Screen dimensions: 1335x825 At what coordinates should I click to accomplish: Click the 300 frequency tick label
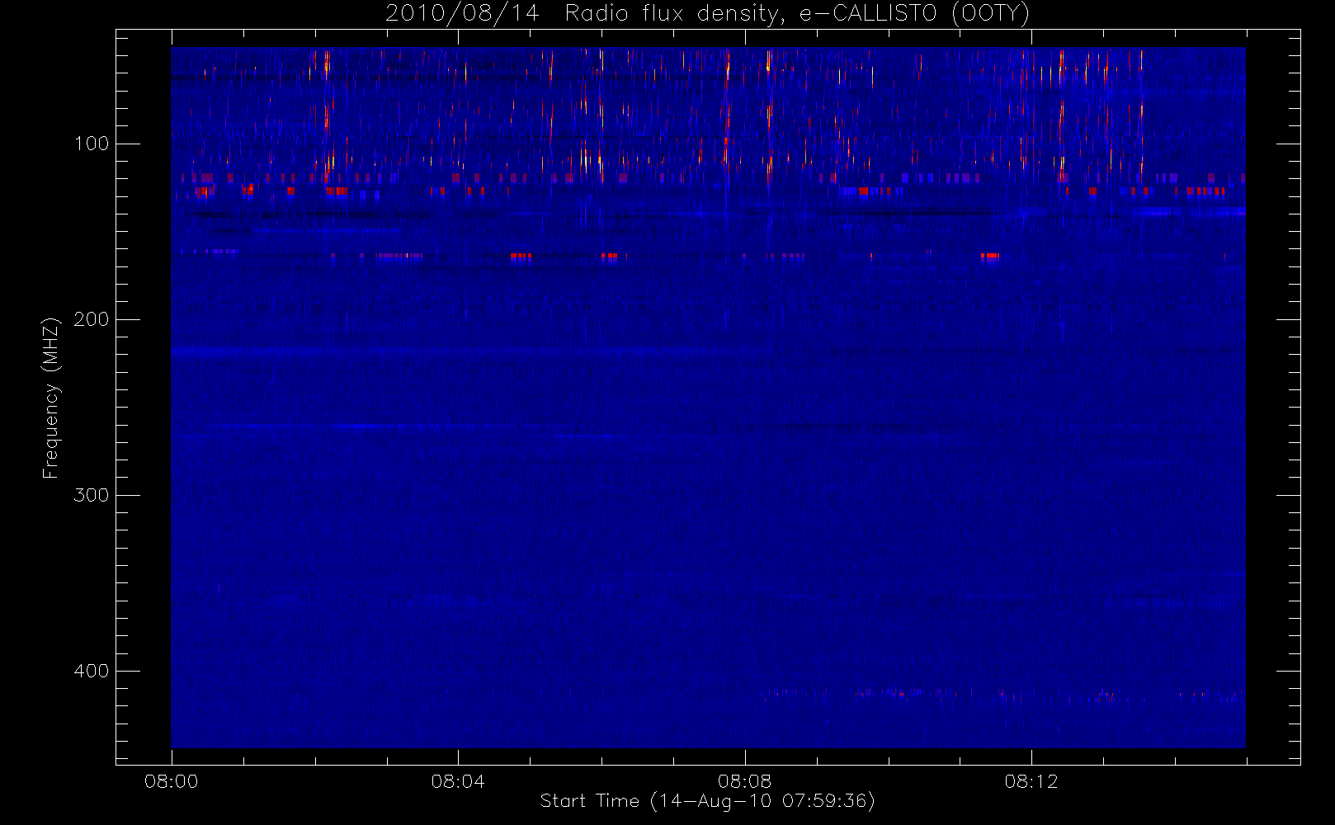click(x=92, y=495)
